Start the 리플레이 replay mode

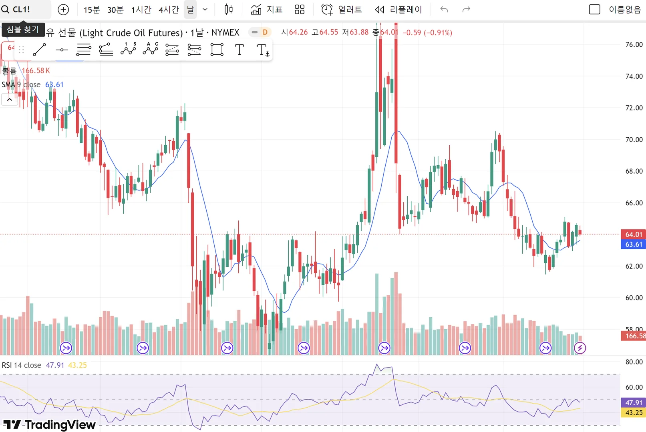pos(398,9)
